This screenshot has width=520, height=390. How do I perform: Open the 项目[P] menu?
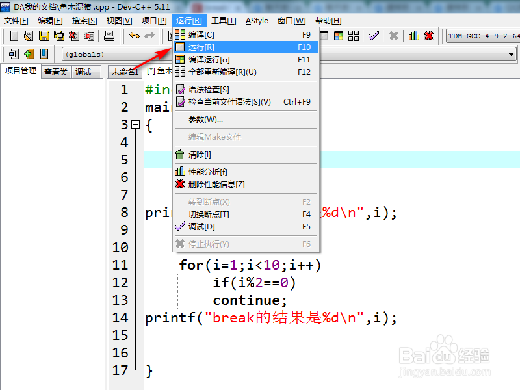(x=154, y=21)
